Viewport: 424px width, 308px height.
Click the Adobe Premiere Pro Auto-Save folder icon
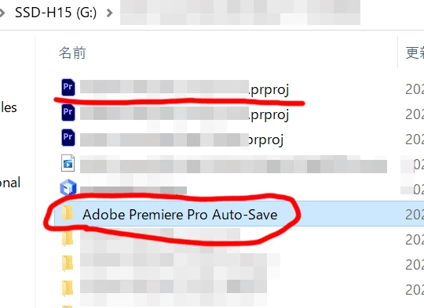pos(68,213)
